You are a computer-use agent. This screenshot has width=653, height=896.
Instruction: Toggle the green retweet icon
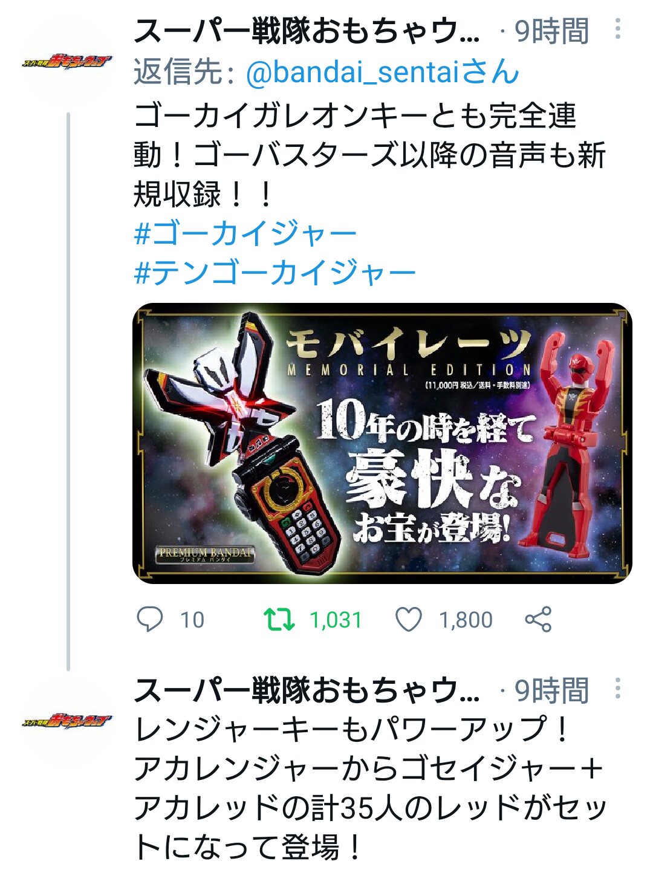click(279, 620)
